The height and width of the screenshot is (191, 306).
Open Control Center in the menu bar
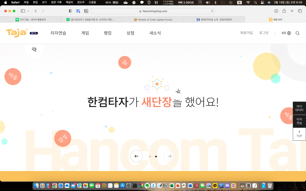[x=263, y=3]
